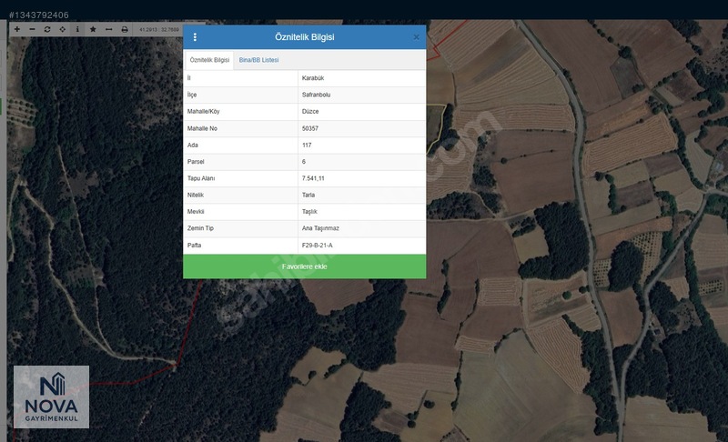728x442 pixels.
Task: Open the Bina/BB Listesi tab
Action: tap(258, 60)
